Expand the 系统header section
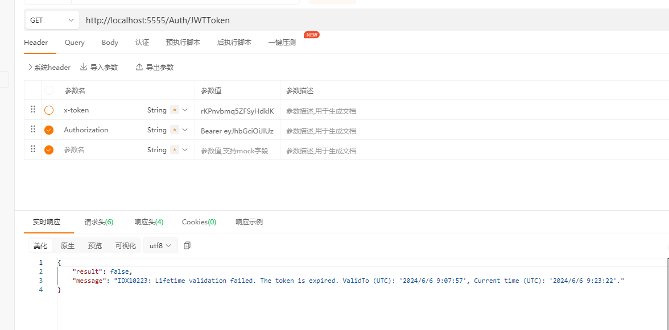The image size is (669, 330). pyautogui.click(x=49, y=67)
